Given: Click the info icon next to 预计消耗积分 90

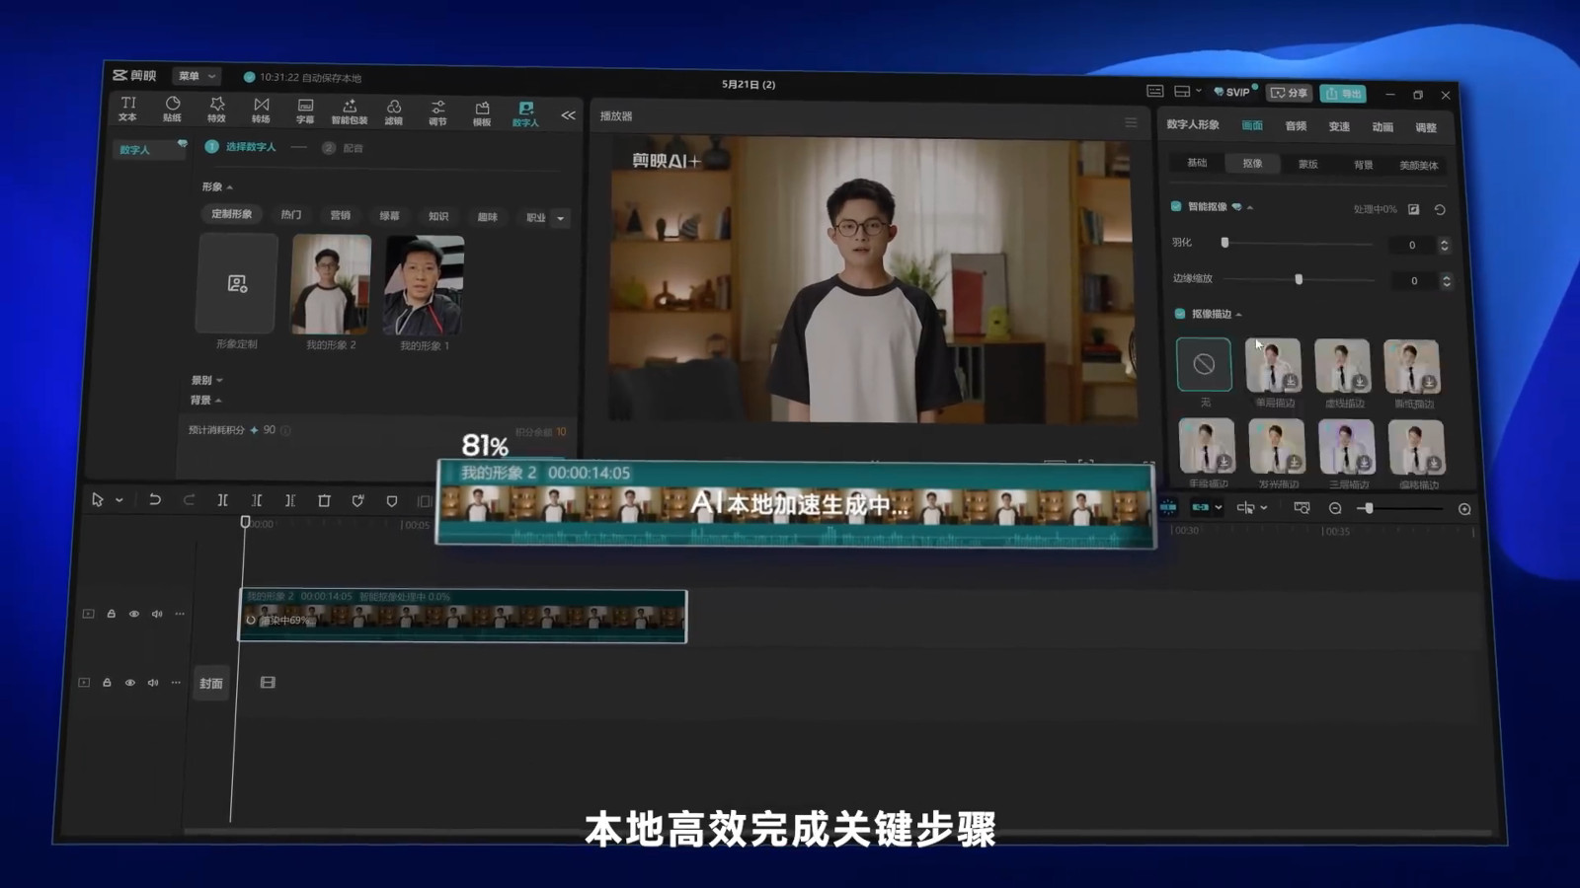Looking at the screenshot, I should coord(285,430).
